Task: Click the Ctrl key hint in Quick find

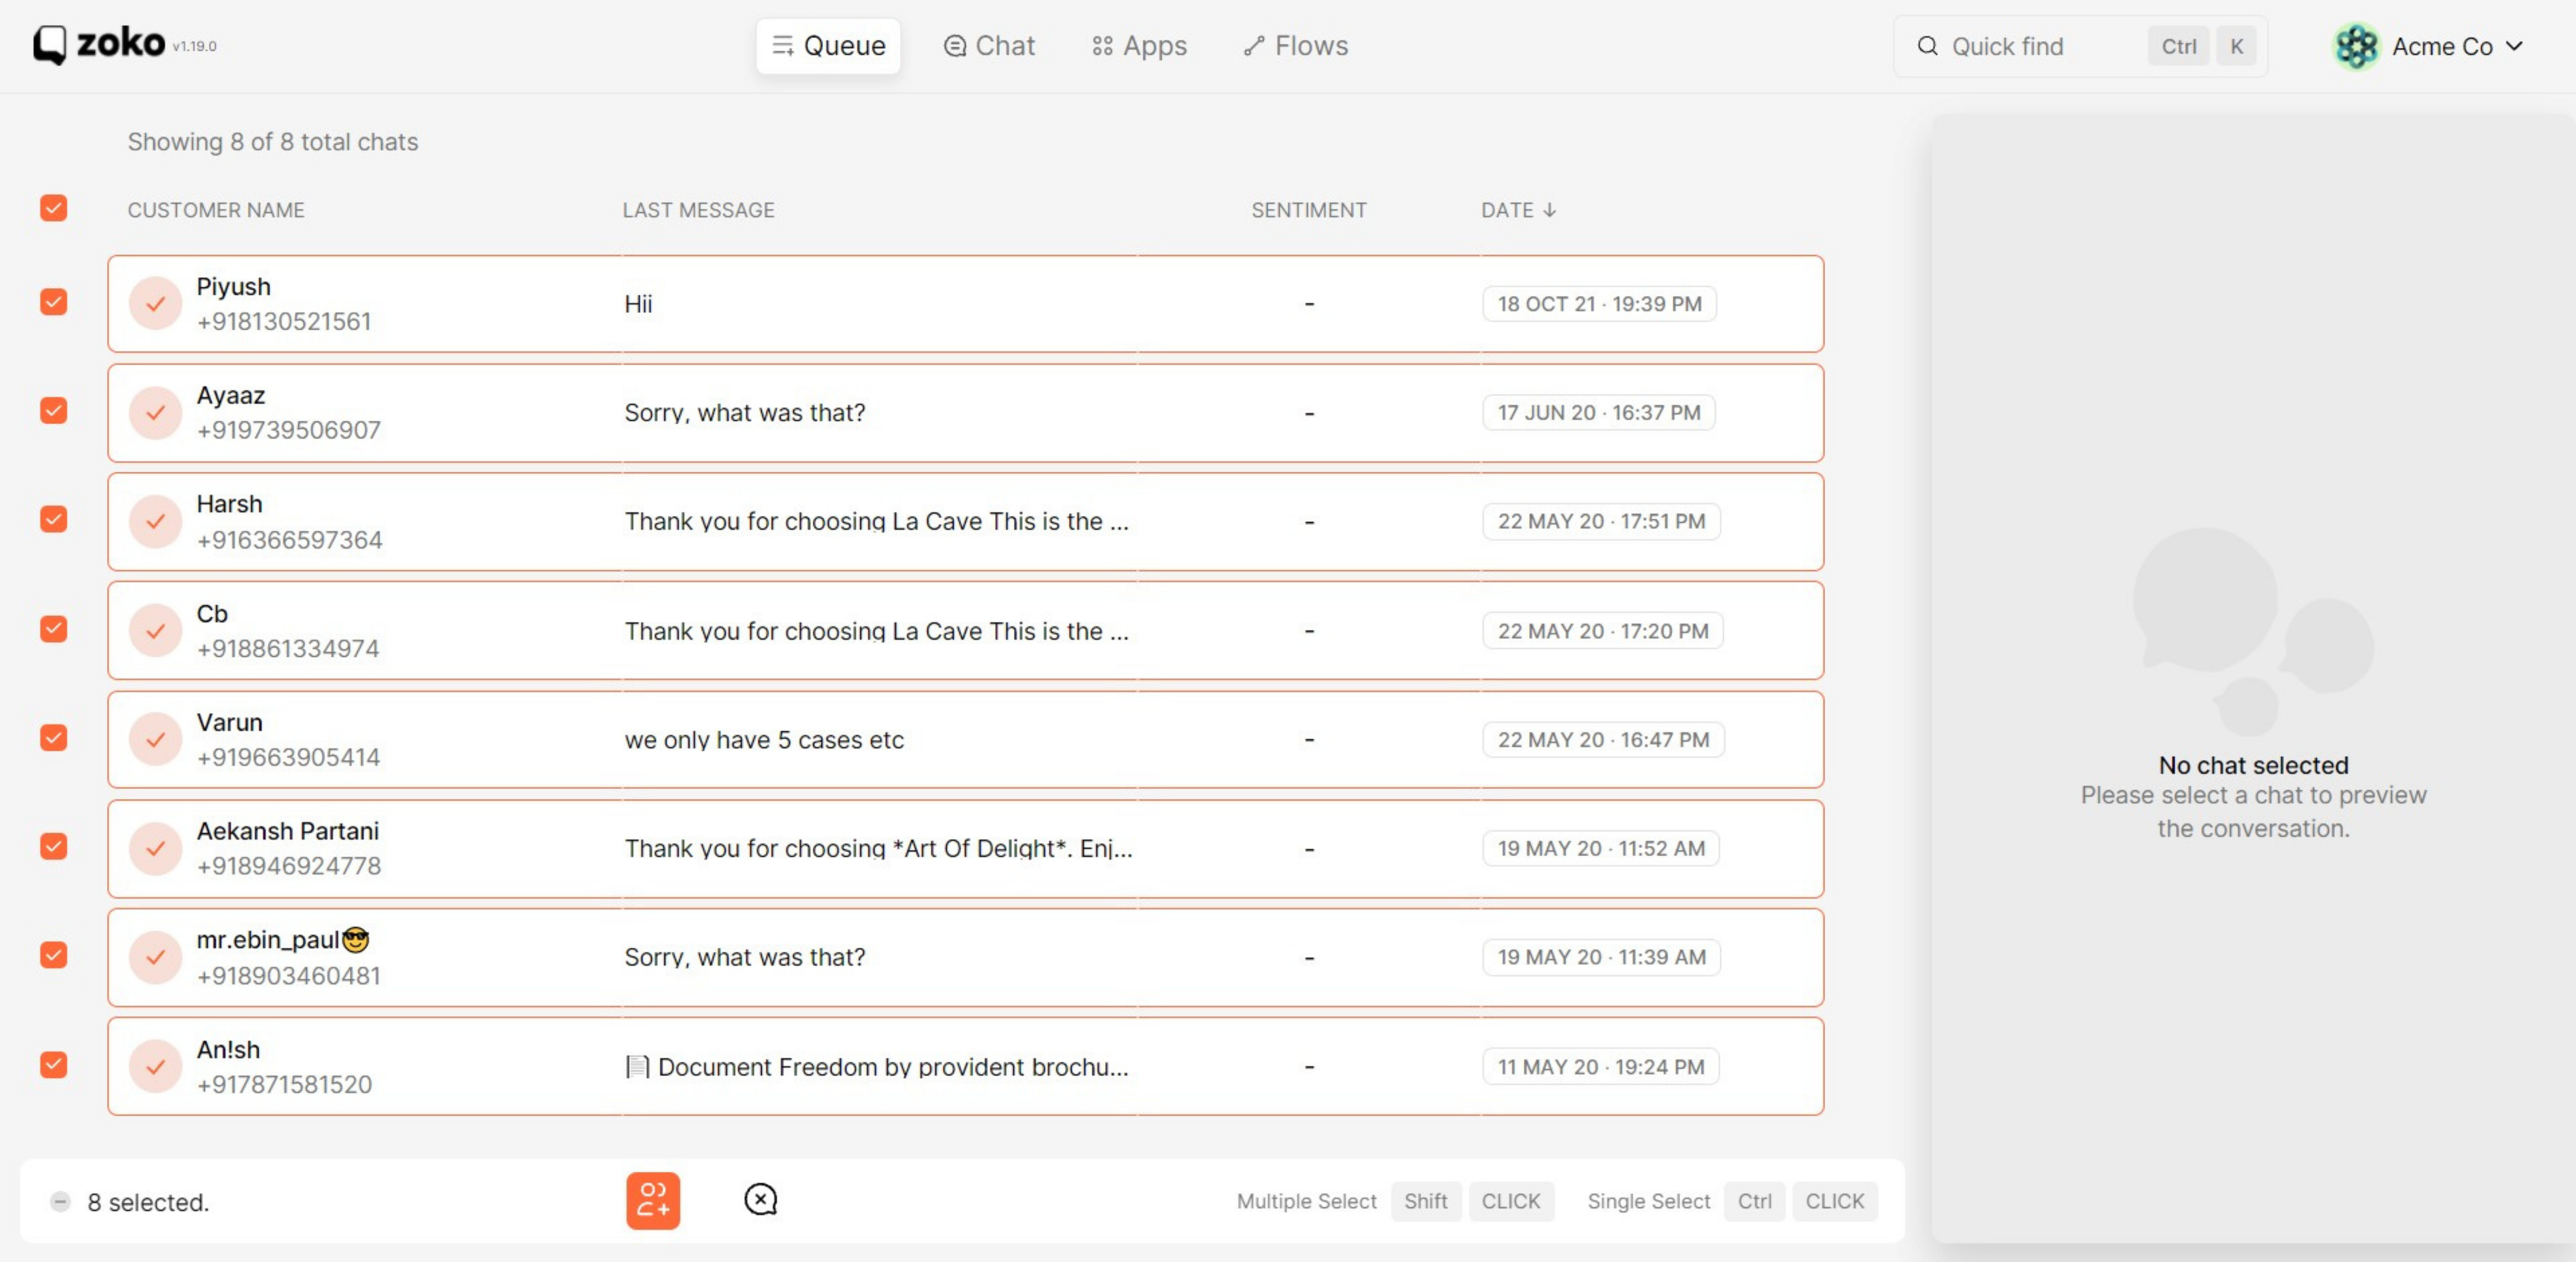Action: [2178, 46]
